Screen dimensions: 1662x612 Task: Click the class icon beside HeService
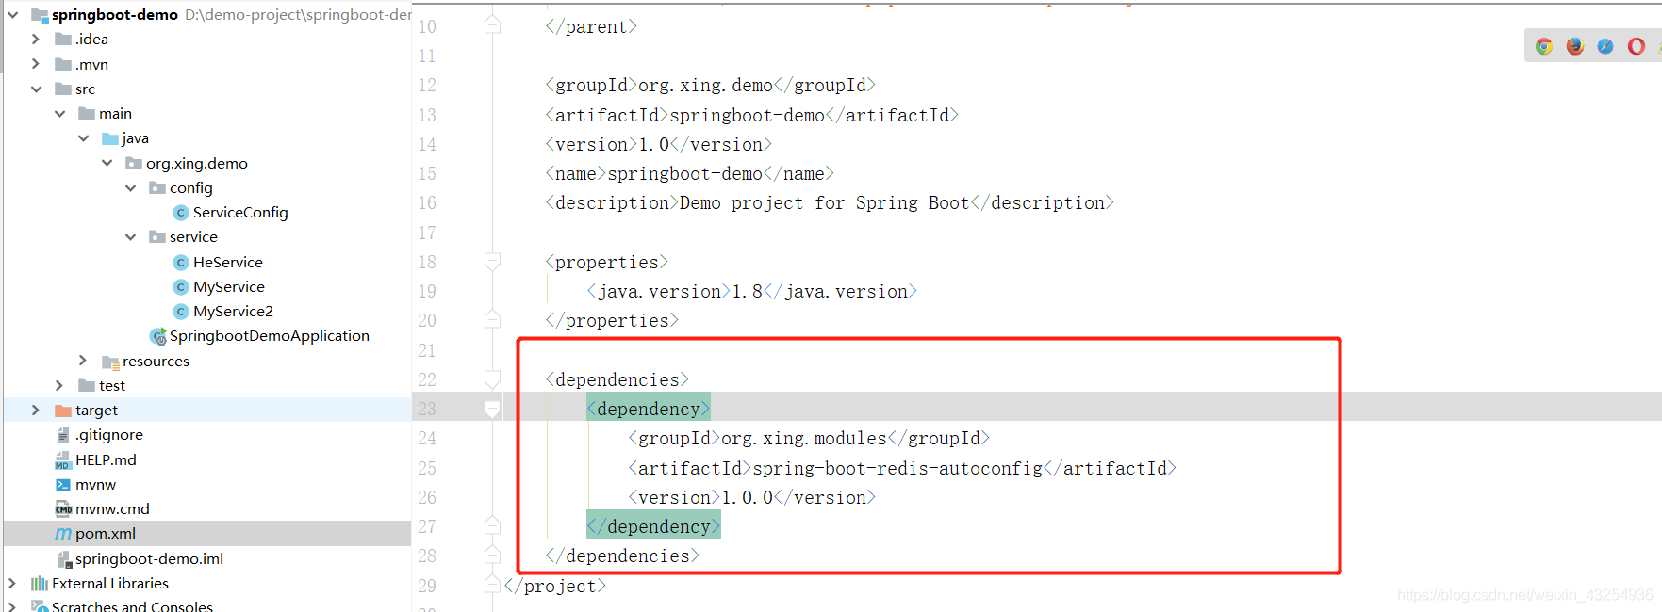coord(180,262)
